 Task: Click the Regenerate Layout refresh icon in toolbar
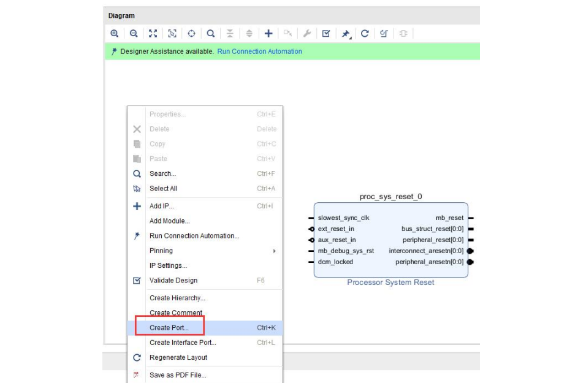pos(365,34)
